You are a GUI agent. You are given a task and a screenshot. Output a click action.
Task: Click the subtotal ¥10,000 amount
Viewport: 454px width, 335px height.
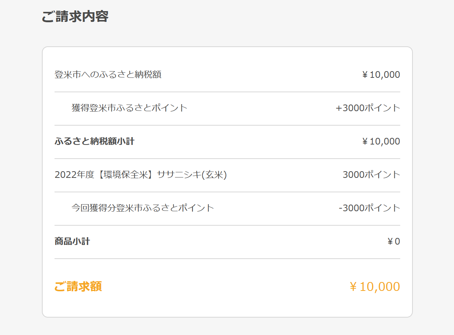coord(381,142)
